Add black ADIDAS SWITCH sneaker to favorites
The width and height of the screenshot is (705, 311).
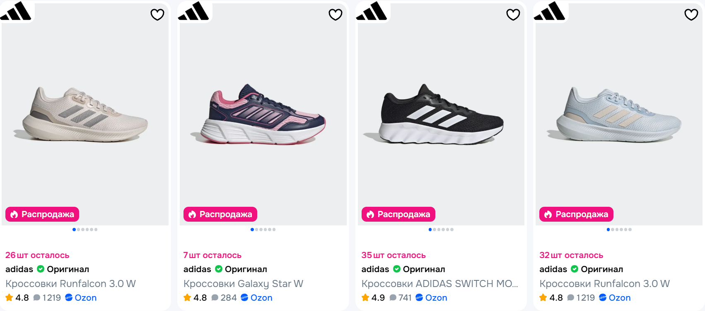pos(513,15)
